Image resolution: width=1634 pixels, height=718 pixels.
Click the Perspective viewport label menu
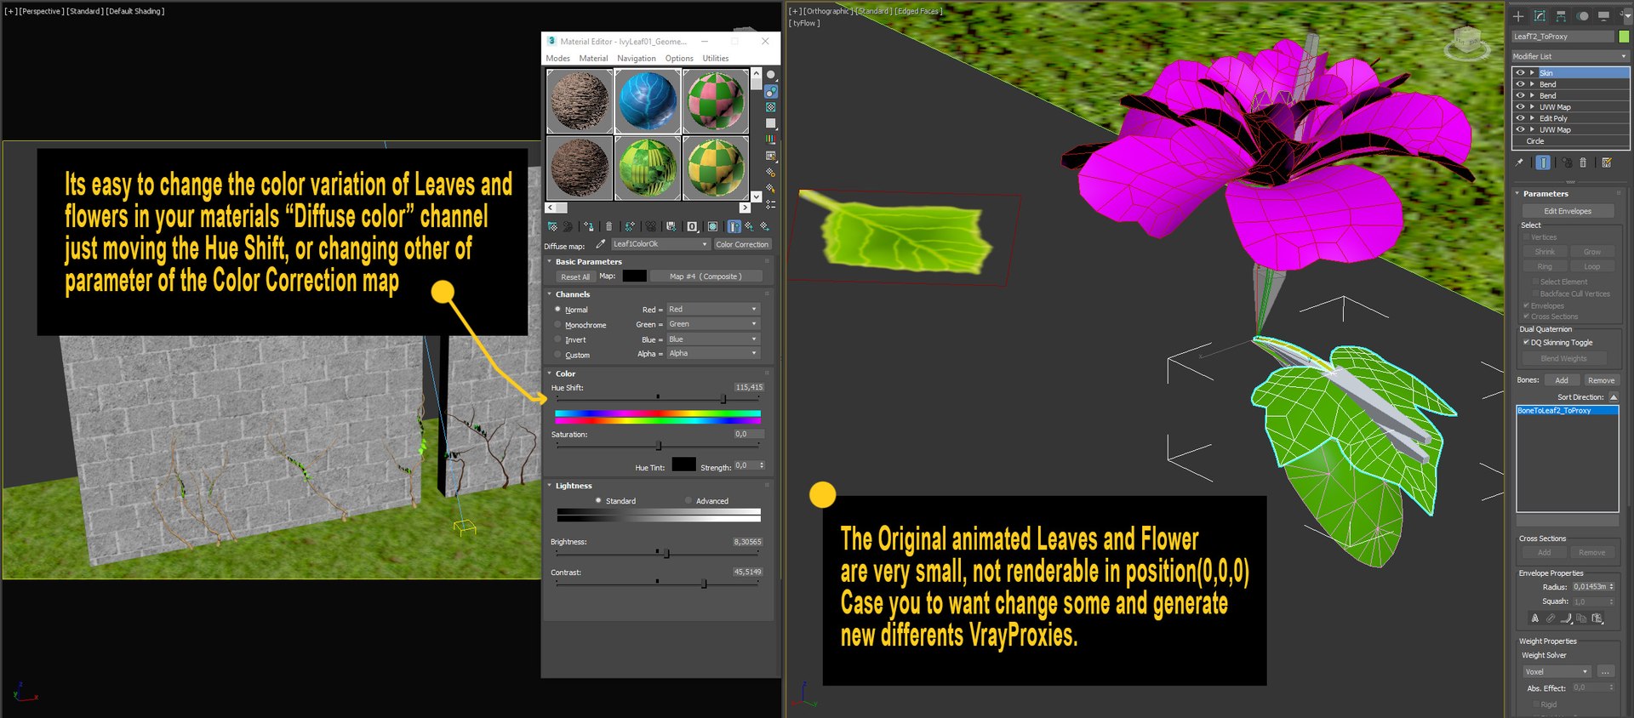point(40,11)
